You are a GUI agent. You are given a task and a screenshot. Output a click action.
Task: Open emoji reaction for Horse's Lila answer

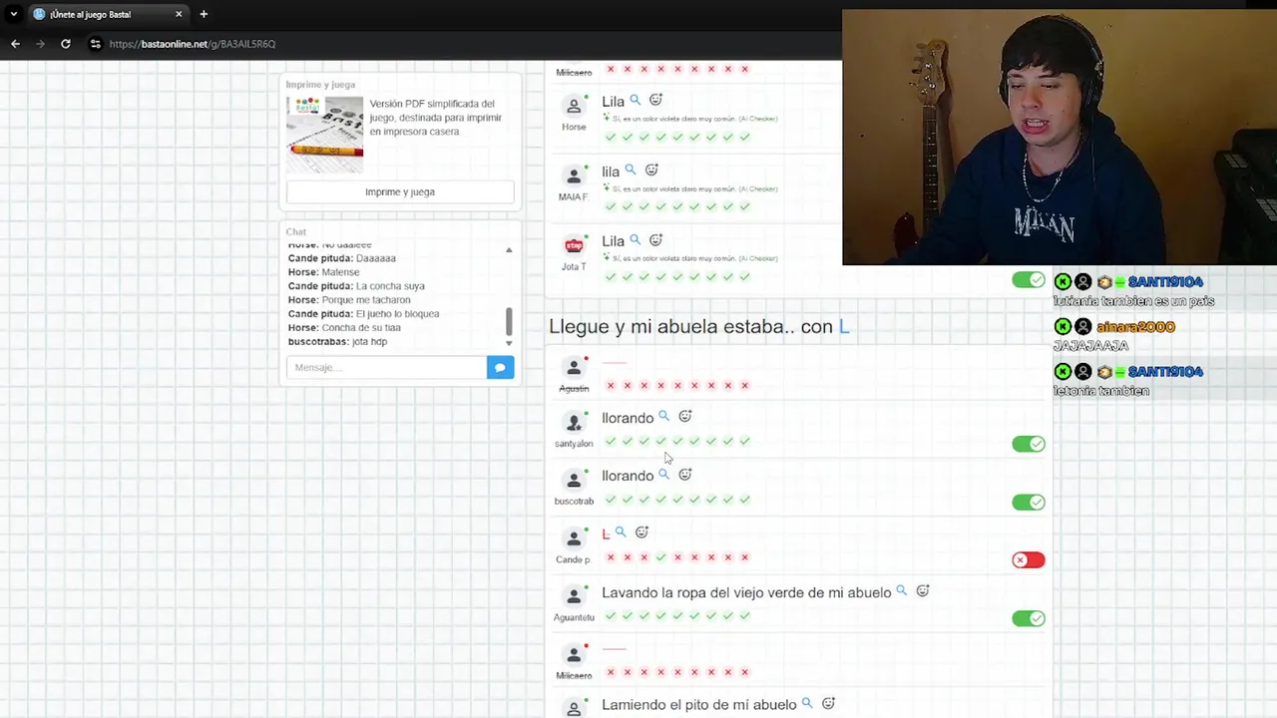pos(655,100)
